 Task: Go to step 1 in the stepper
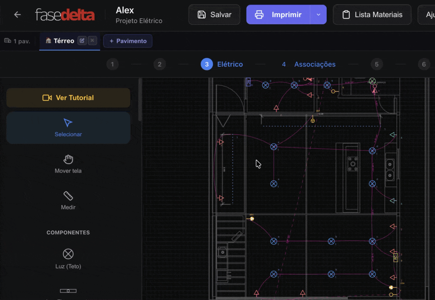pyautogui.click(x=112, y=64)
